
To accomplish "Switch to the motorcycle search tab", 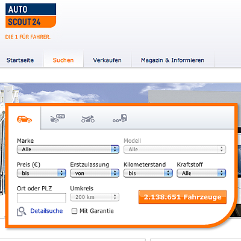I will point(88,119).
